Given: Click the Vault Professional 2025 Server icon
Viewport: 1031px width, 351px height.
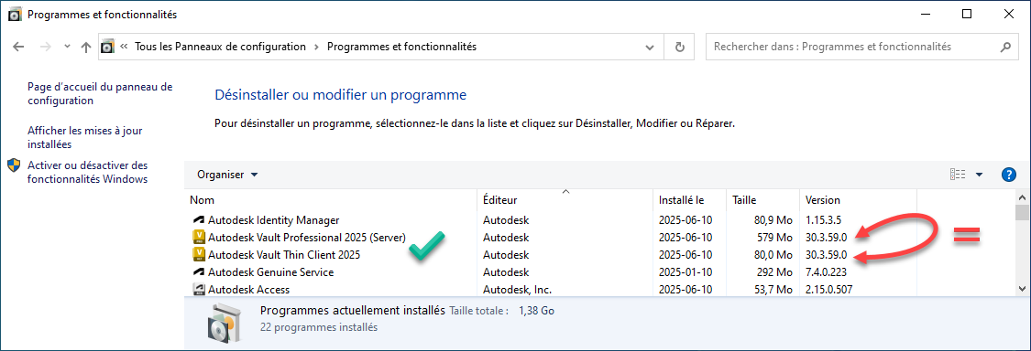Looking at the screenshot, I should click(199, 237).
